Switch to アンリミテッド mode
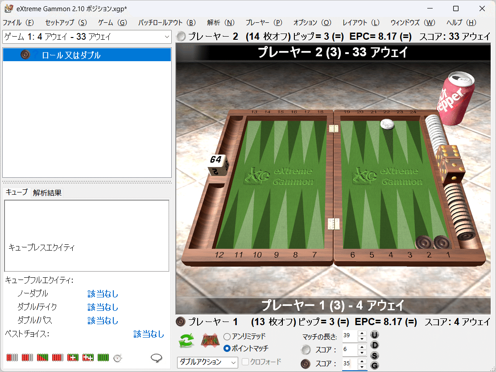 tap(227, 336)
